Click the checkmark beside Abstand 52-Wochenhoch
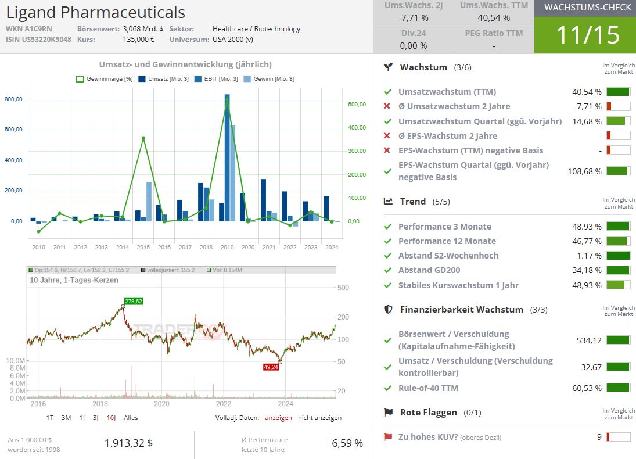636x459 pixels. coord(387,256)
